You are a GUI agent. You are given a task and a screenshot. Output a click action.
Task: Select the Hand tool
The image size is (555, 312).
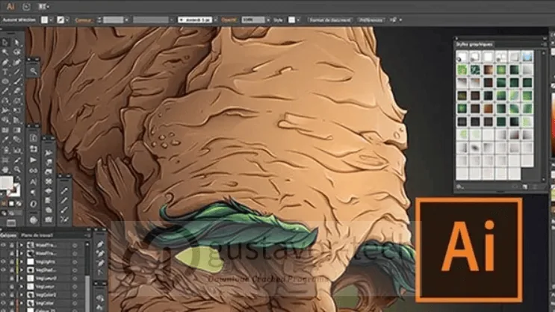pos(5,169)
